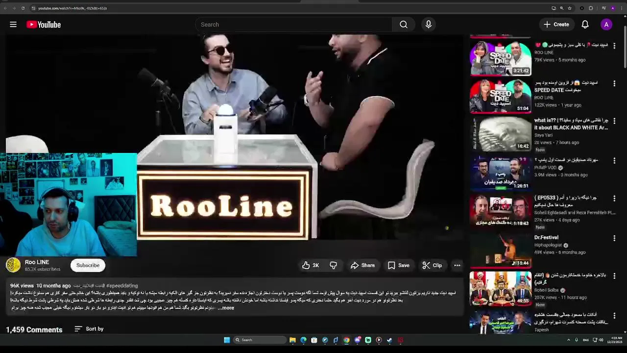Screen dimensions: 627x353
Task: Open options for the SPEED DATE 51:04 video
Action: 614,84
